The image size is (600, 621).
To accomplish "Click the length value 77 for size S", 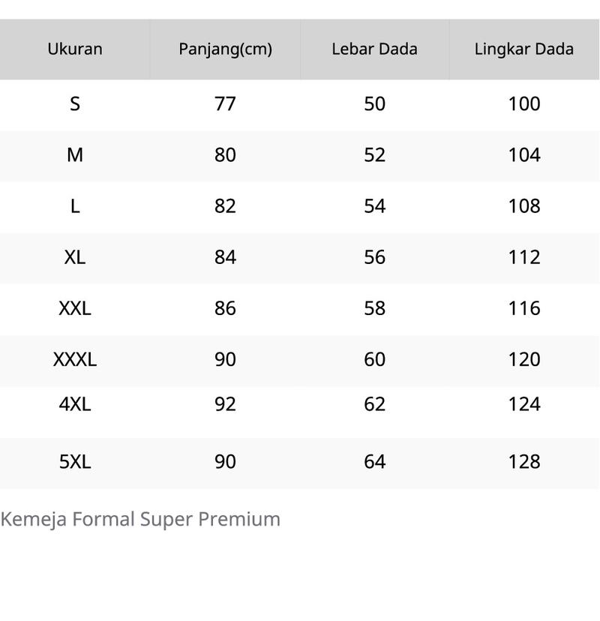I will click(x=225, y=103).
